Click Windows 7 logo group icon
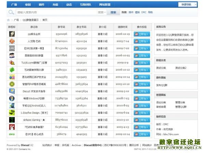Image resolution: width=205 pixels, height=153 pixels. click(x=12, y=98)
